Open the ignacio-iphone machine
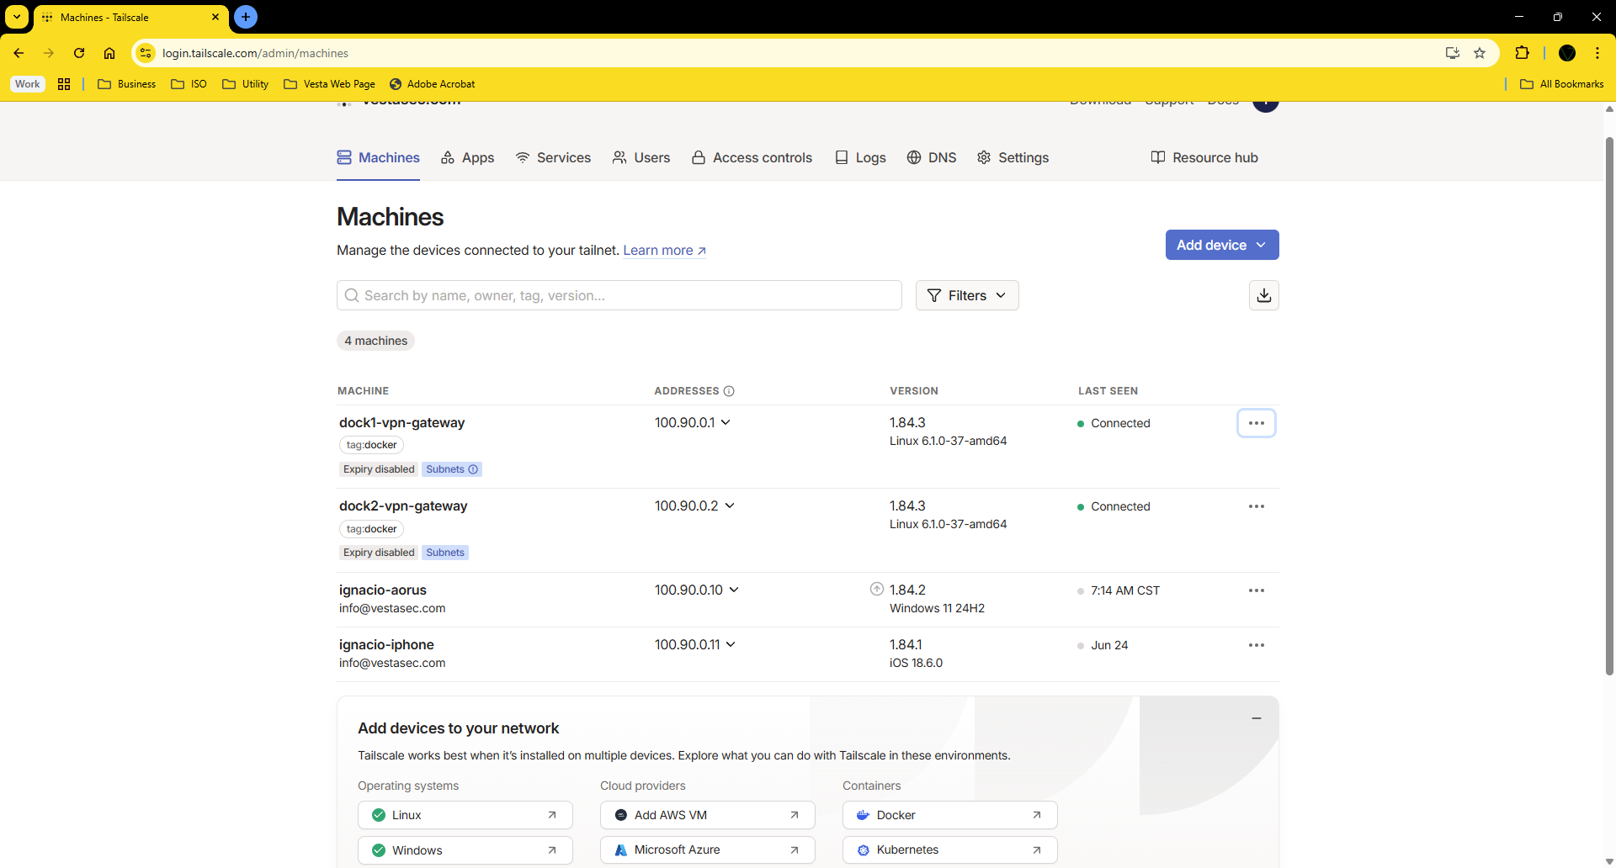Image resolution: width=1616 pixels, height=868 pixels. tap(386, 644)
